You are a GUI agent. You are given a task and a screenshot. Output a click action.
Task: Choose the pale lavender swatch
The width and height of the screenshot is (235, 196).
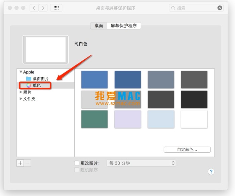coord(128,119)
